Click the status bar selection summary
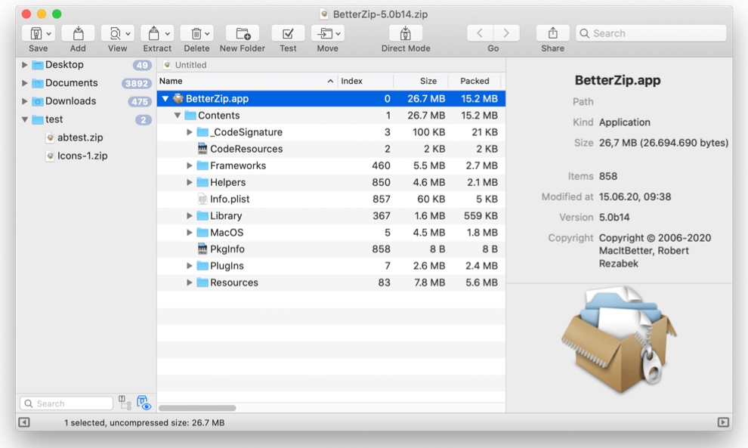The height and width of the screenshot is (448, 748). 144,423
